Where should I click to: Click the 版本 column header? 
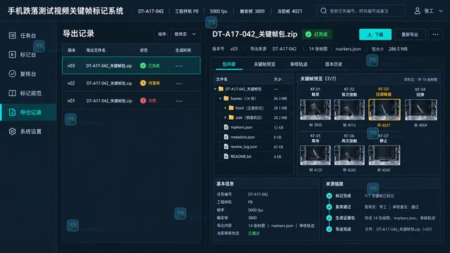click(72, 50)
